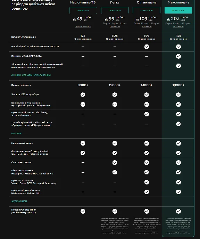The image size is (200, 239).
Task: Click Оптимальна checkmark in Матчі збірної України row
Action: (x=147, y=47)
